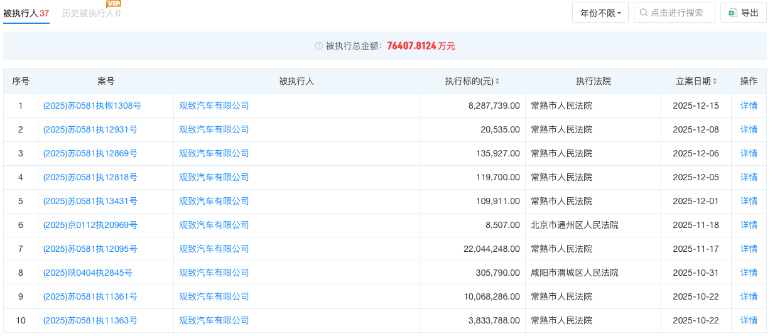Open case (2025)苏0581执13431号
The image size is (770, 336).
pyautogui.click(x=90, y=201)
